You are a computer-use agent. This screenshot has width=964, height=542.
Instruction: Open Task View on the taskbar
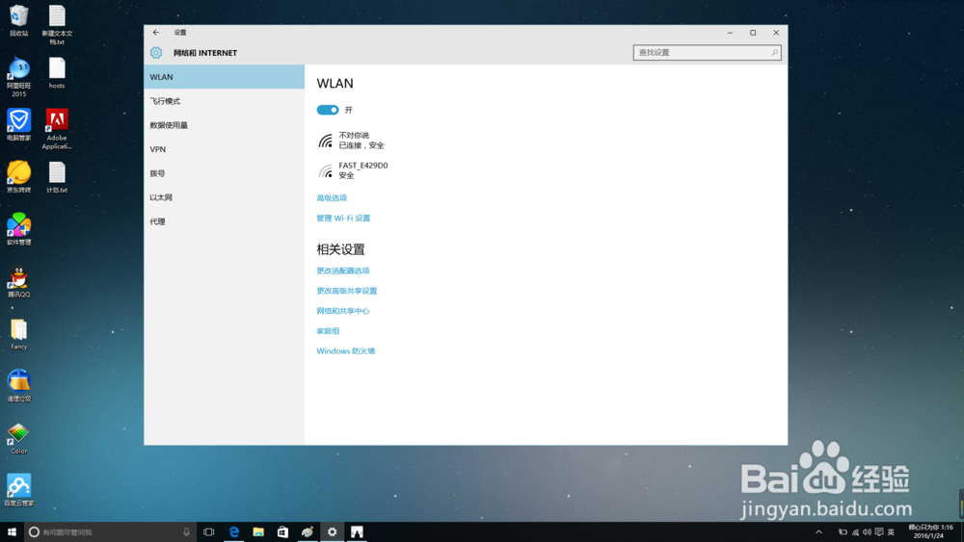(x=209, y=532)
